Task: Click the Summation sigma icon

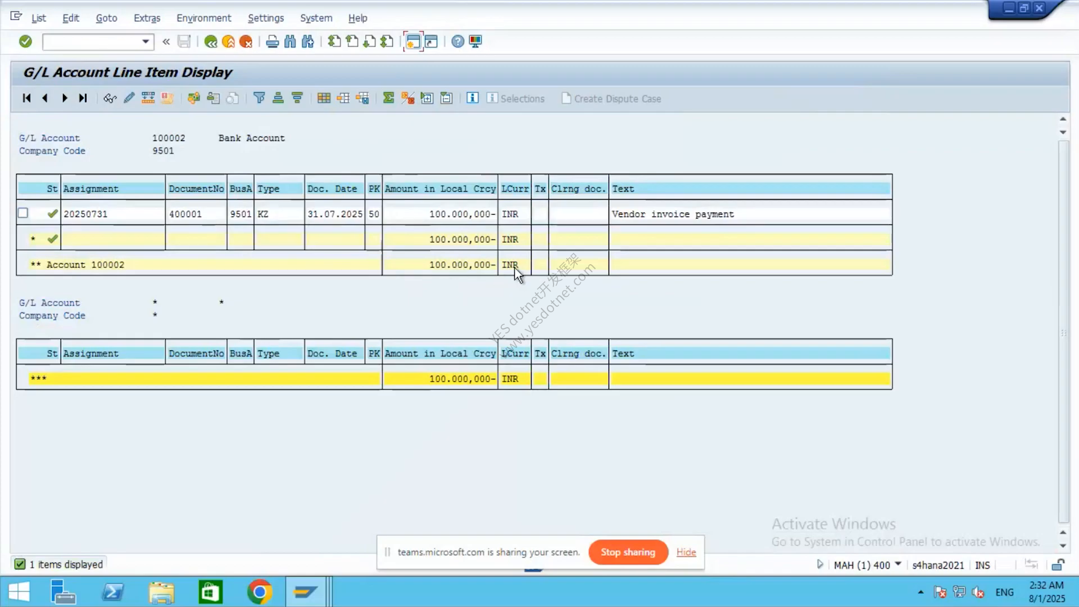Action: coord(388,98)
